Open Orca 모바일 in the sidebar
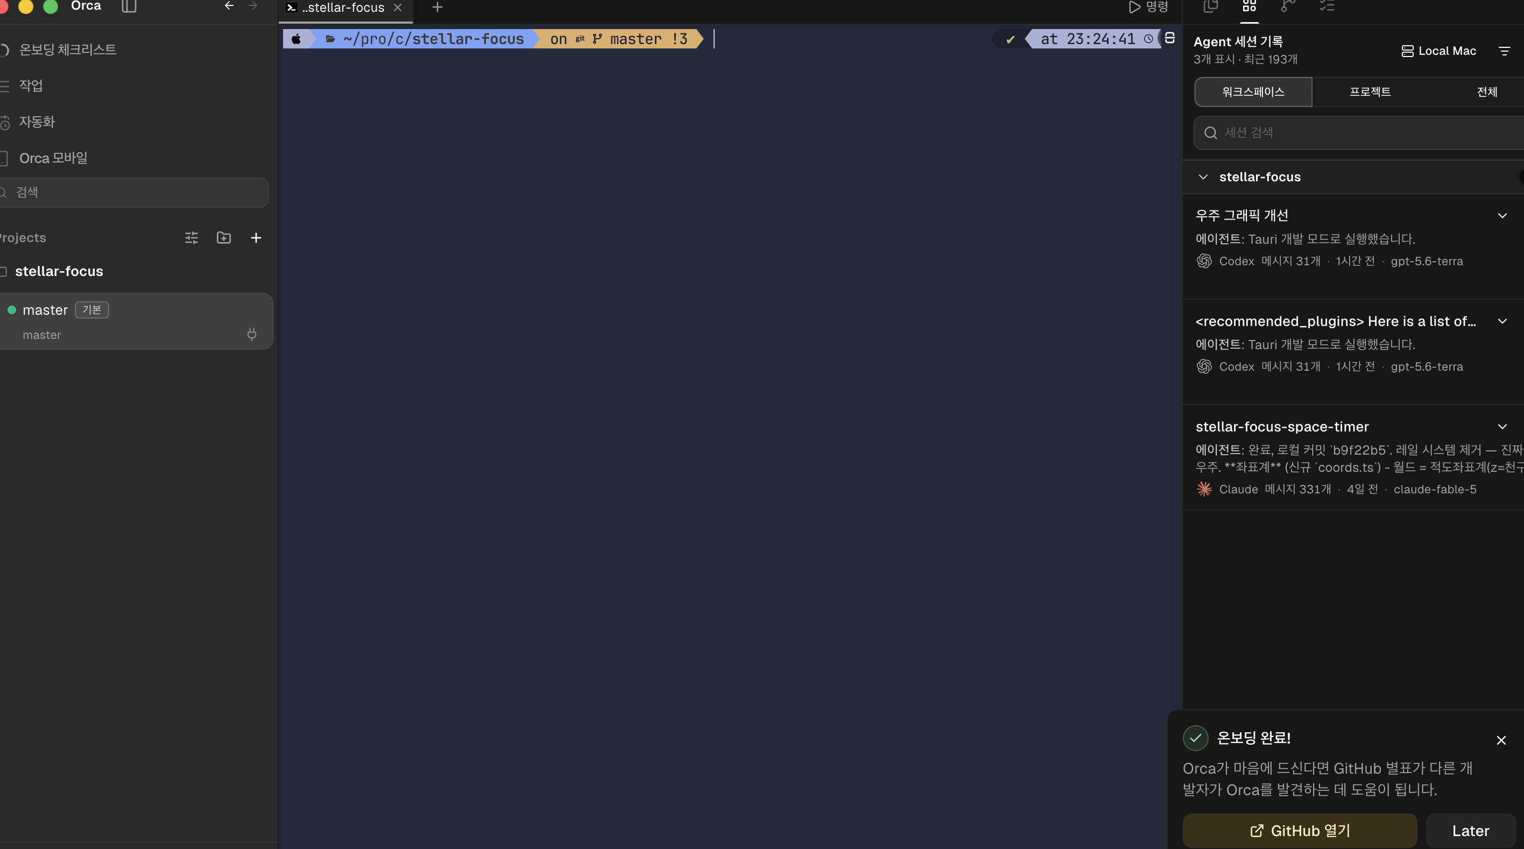This screenshot has height=849, width=1524. point(53,158)
